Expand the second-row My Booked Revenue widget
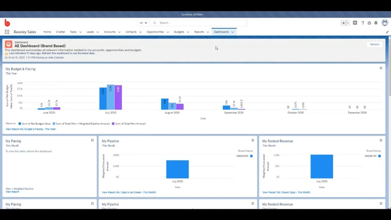This screenshot has width=391, height=220. tap(381, 204)
